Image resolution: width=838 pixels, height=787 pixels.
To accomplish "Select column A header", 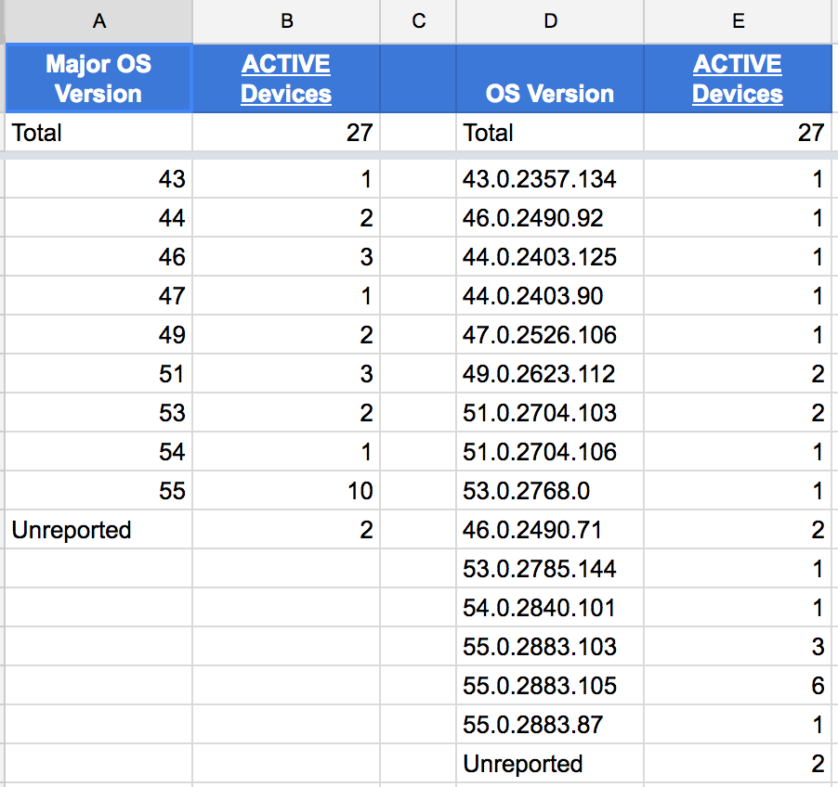I will pos(98,21).
